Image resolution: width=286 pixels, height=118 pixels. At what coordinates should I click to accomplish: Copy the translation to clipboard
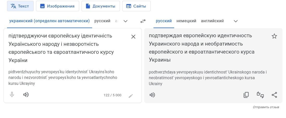tap(246, 95)
